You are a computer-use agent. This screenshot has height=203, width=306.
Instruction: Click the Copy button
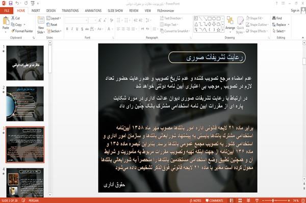tap(17, 25)
